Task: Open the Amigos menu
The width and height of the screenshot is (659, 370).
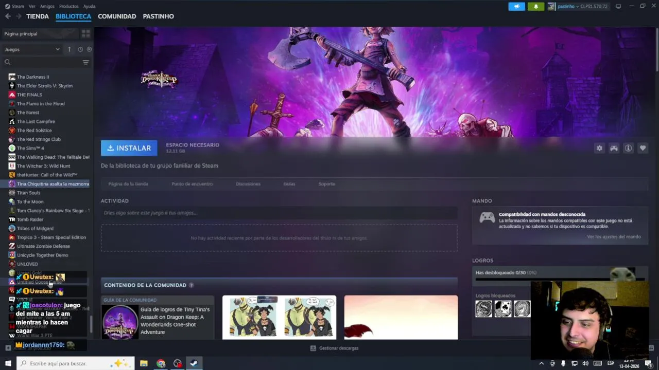Action: pyautogui.click(x=47, y=6)
